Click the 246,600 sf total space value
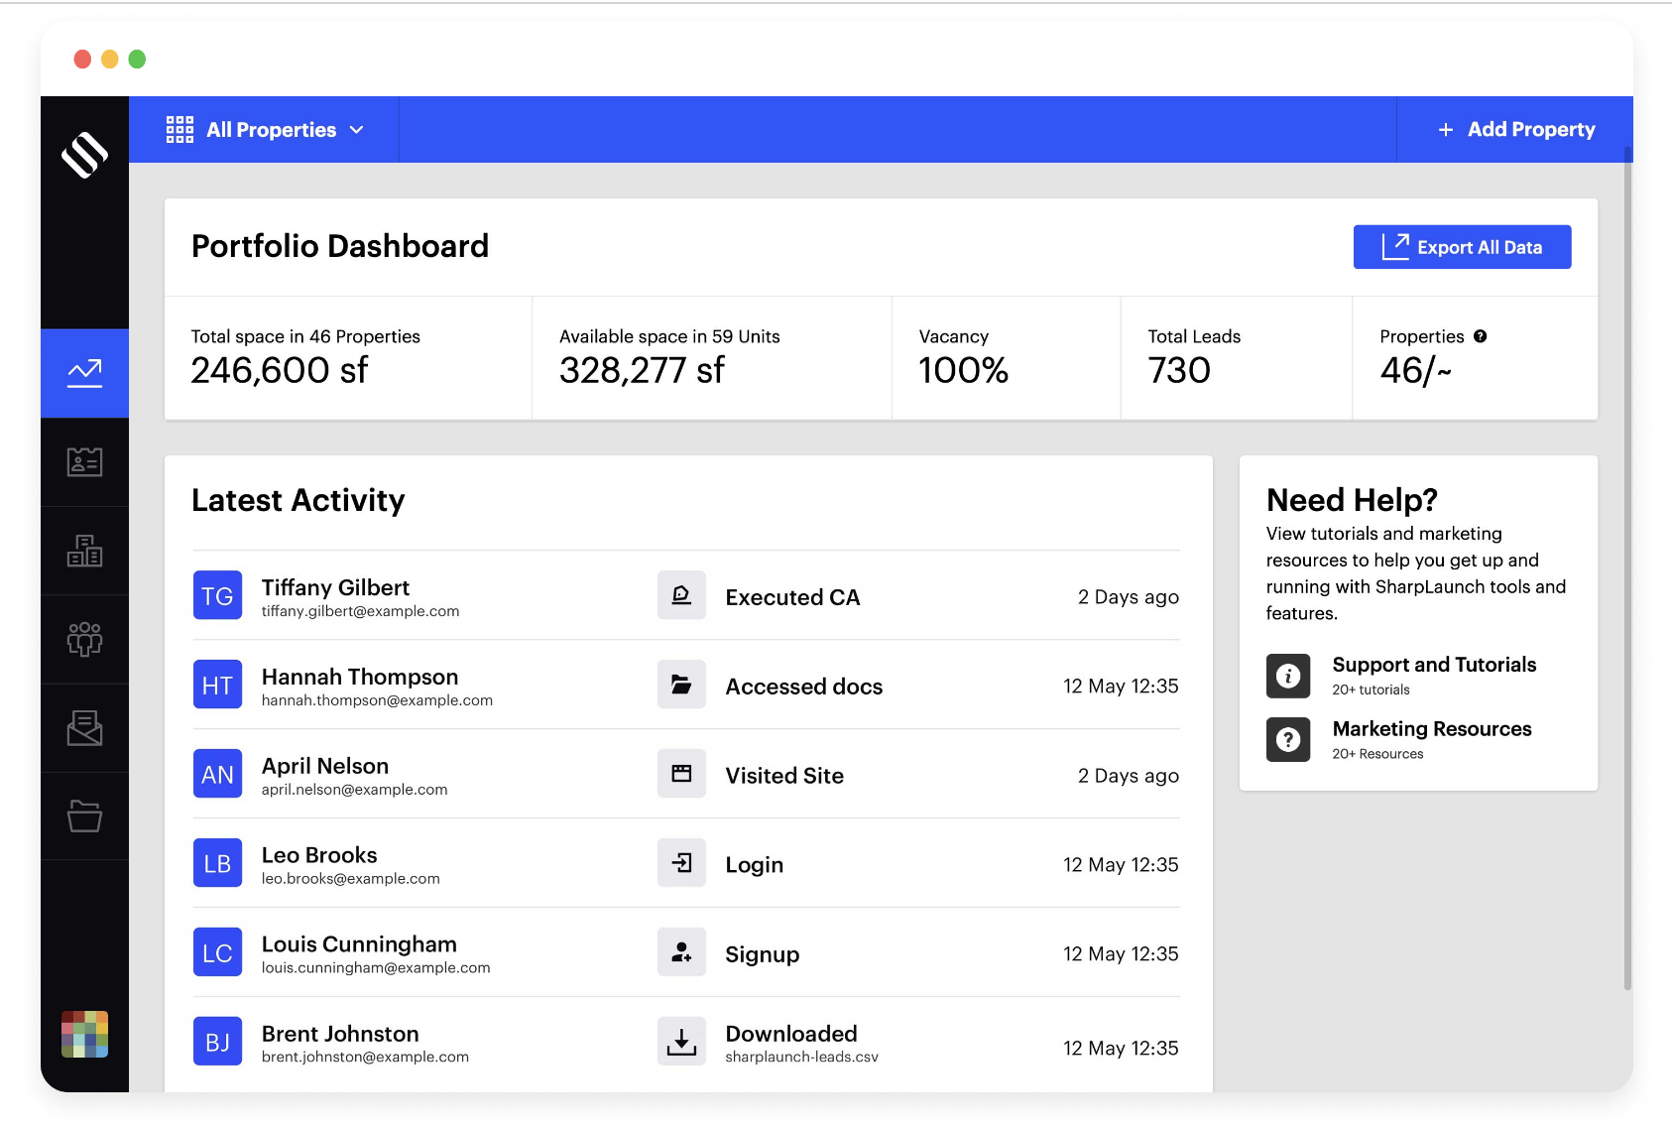 279,370
